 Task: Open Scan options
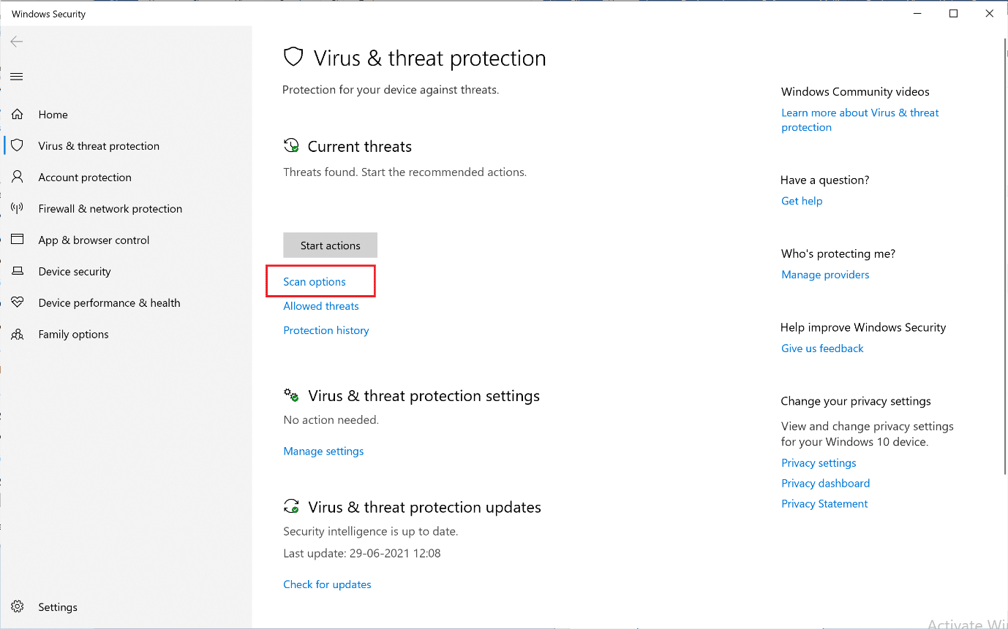coord(315,281)
